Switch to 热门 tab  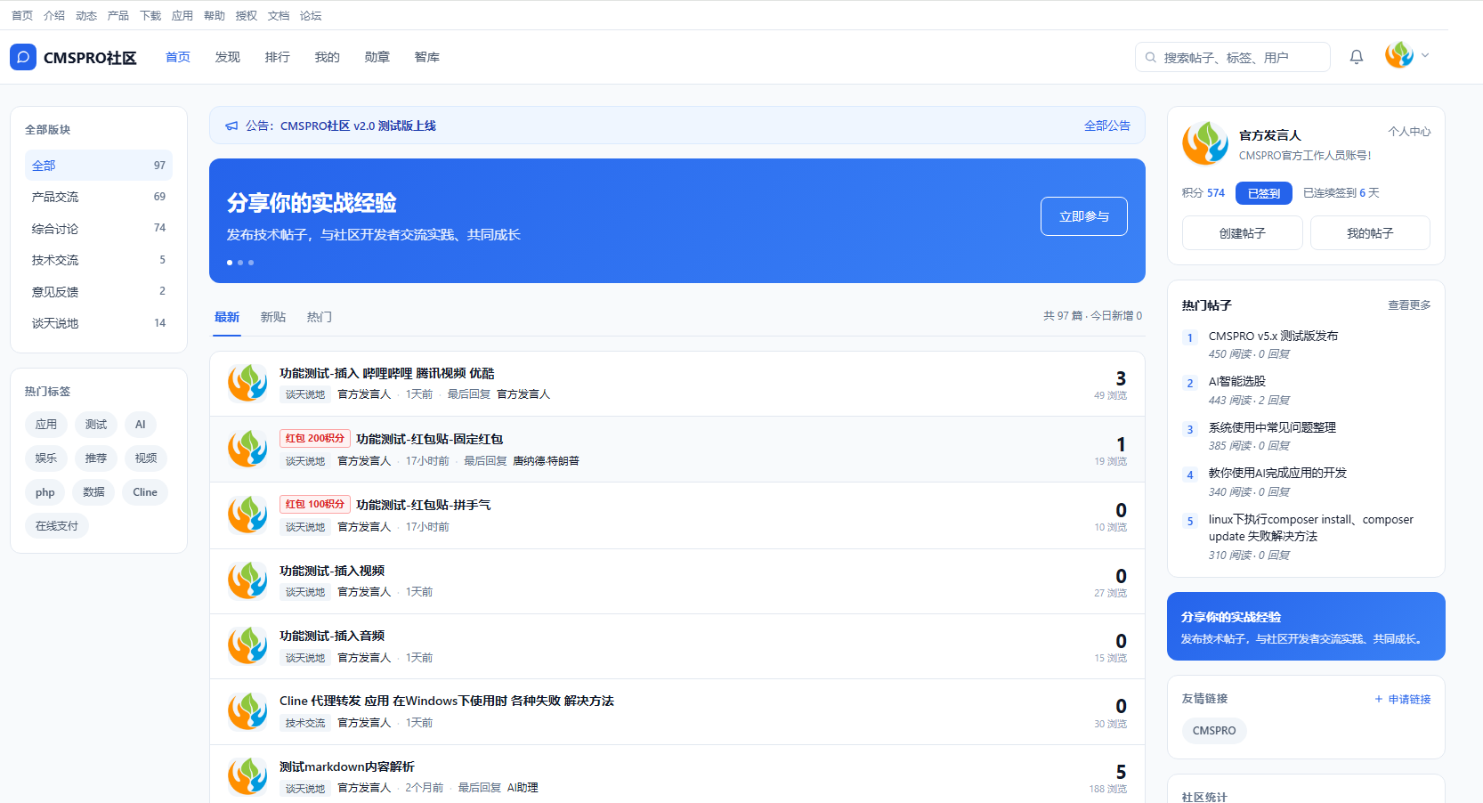pyautogui.click(x=320, y=317)
